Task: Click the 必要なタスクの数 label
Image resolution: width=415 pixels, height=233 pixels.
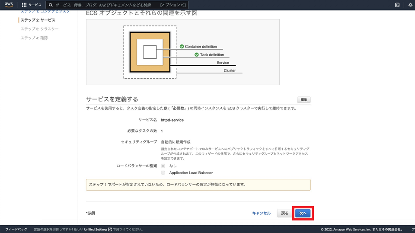Action: click(142, 131)
